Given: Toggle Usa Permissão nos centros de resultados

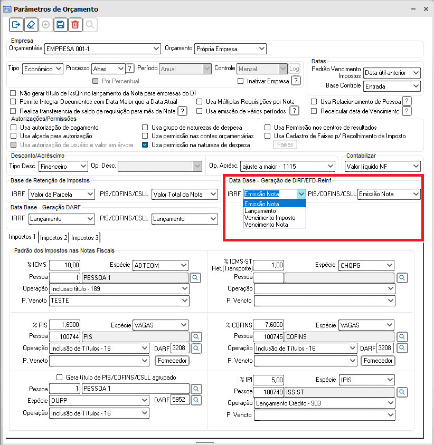Looking at the screenshot, I should pos(268,128).
